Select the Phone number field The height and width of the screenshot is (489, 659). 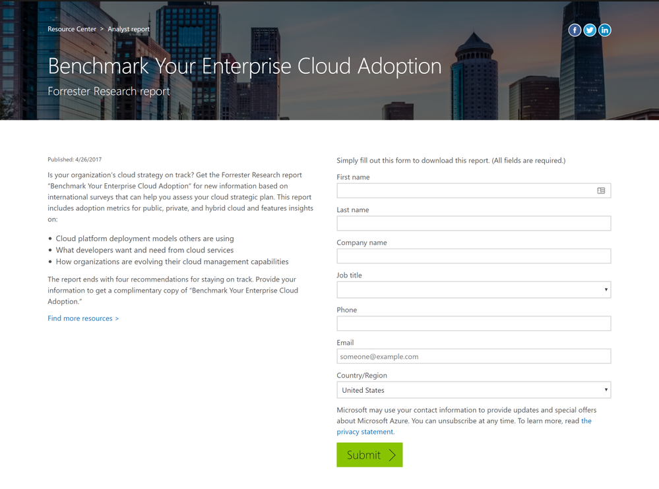click(473, 323)
